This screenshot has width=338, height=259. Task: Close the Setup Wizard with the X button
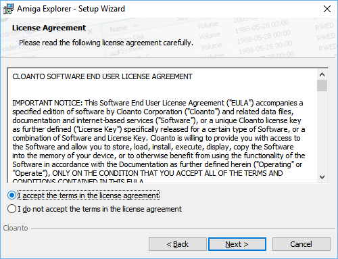click(x=327, y=9)
